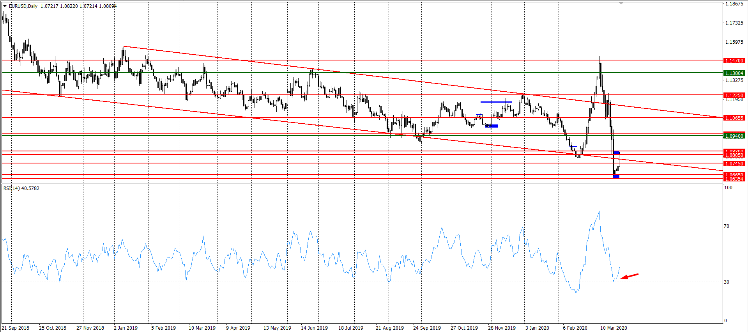The width and height of the screenshot is (748, 332).
Task: Open the EURUSD,Daily chart dropdown triangle
Action: (5, 6)
